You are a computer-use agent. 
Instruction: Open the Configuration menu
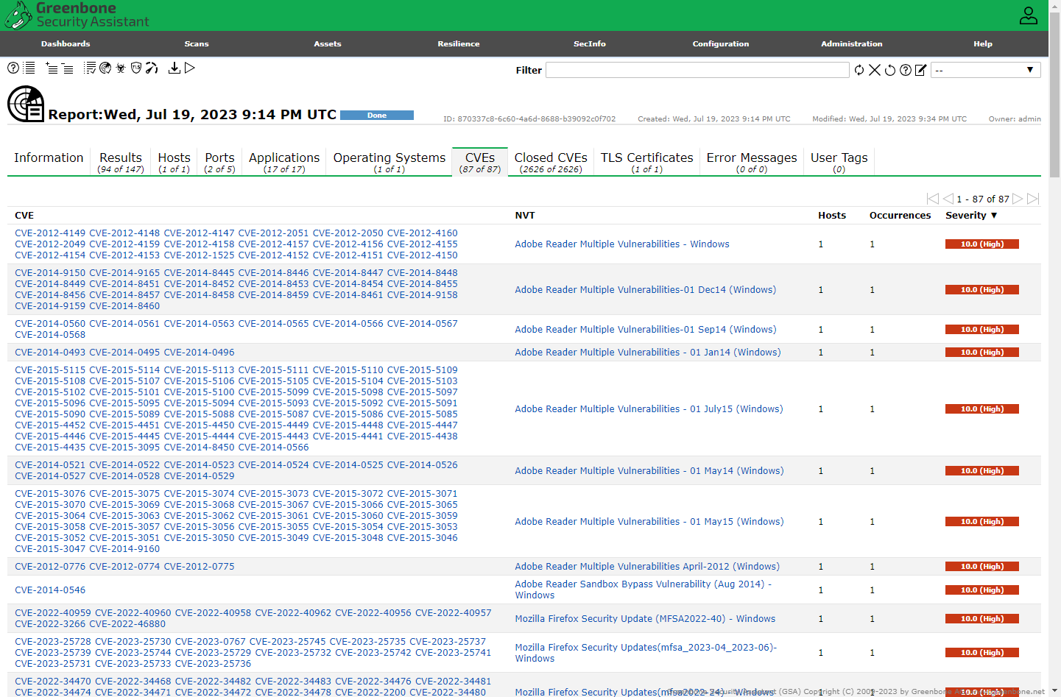click(x=721, y=44)
